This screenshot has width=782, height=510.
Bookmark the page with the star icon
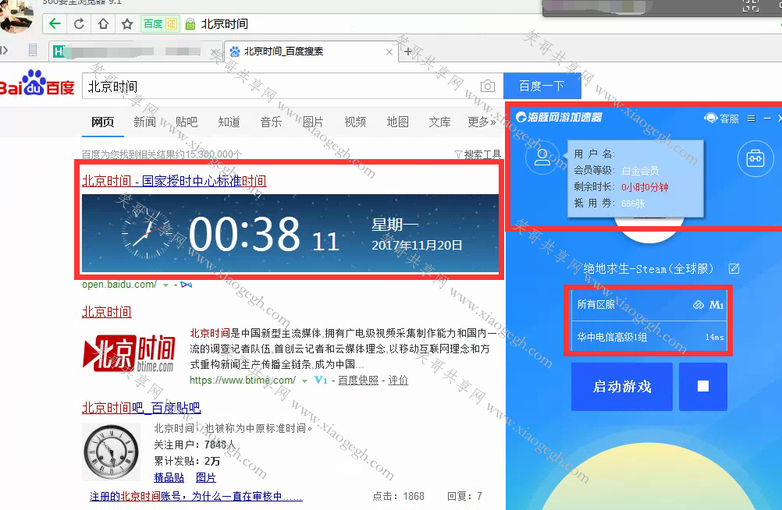pos(127,23)
